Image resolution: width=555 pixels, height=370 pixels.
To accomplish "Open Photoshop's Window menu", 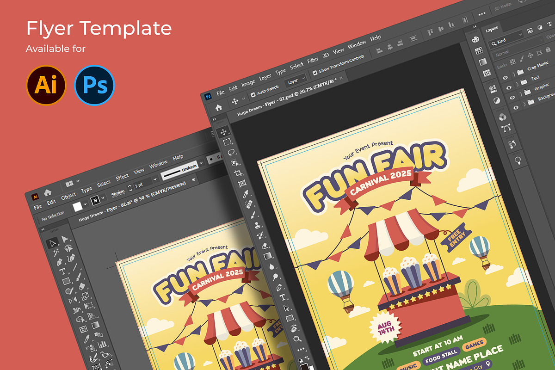I will tap(357, 45).
